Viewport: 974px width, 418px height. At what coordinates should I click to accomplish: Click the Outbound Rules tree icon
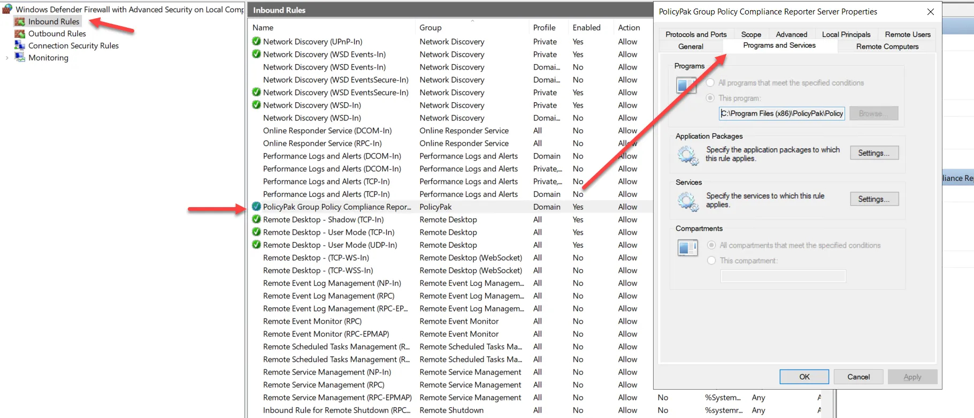(x=20, y=34)
